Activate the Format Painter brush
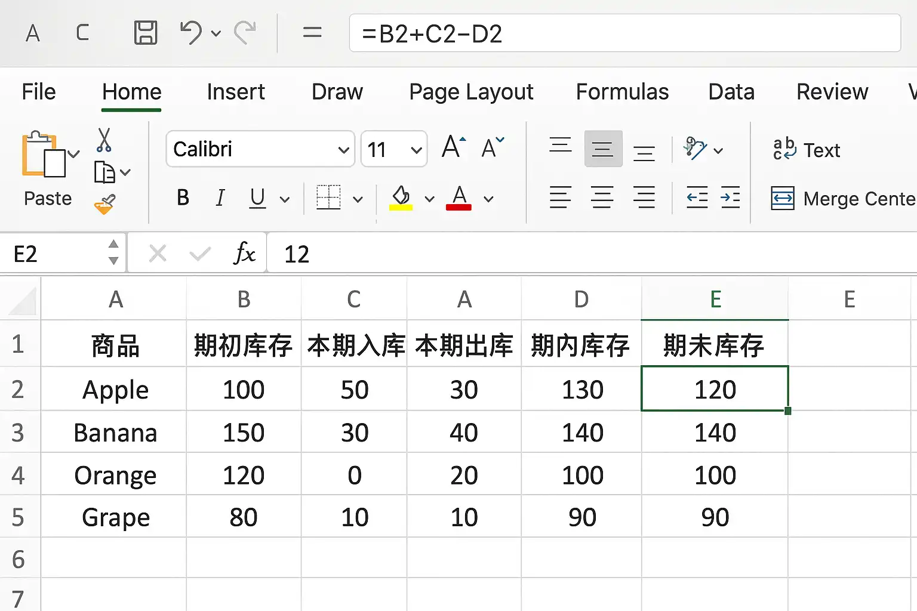 click(104, 205)
